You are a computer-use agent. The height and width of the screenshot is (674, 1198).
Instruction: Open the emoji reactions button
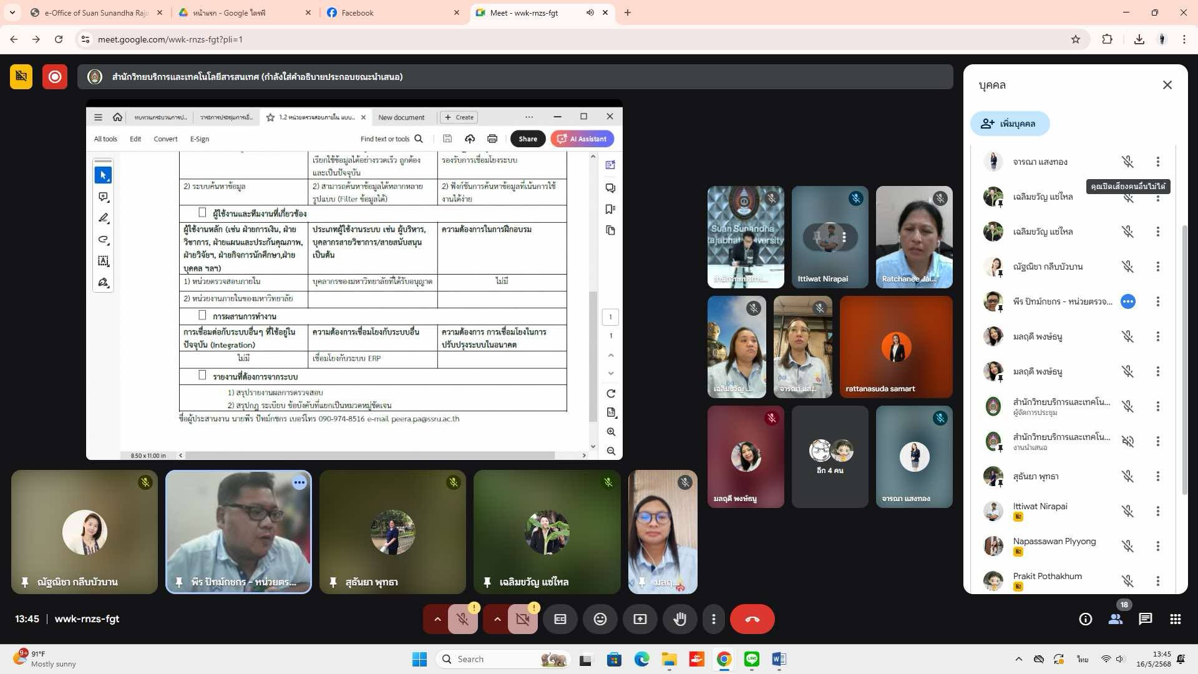[600, 619]
